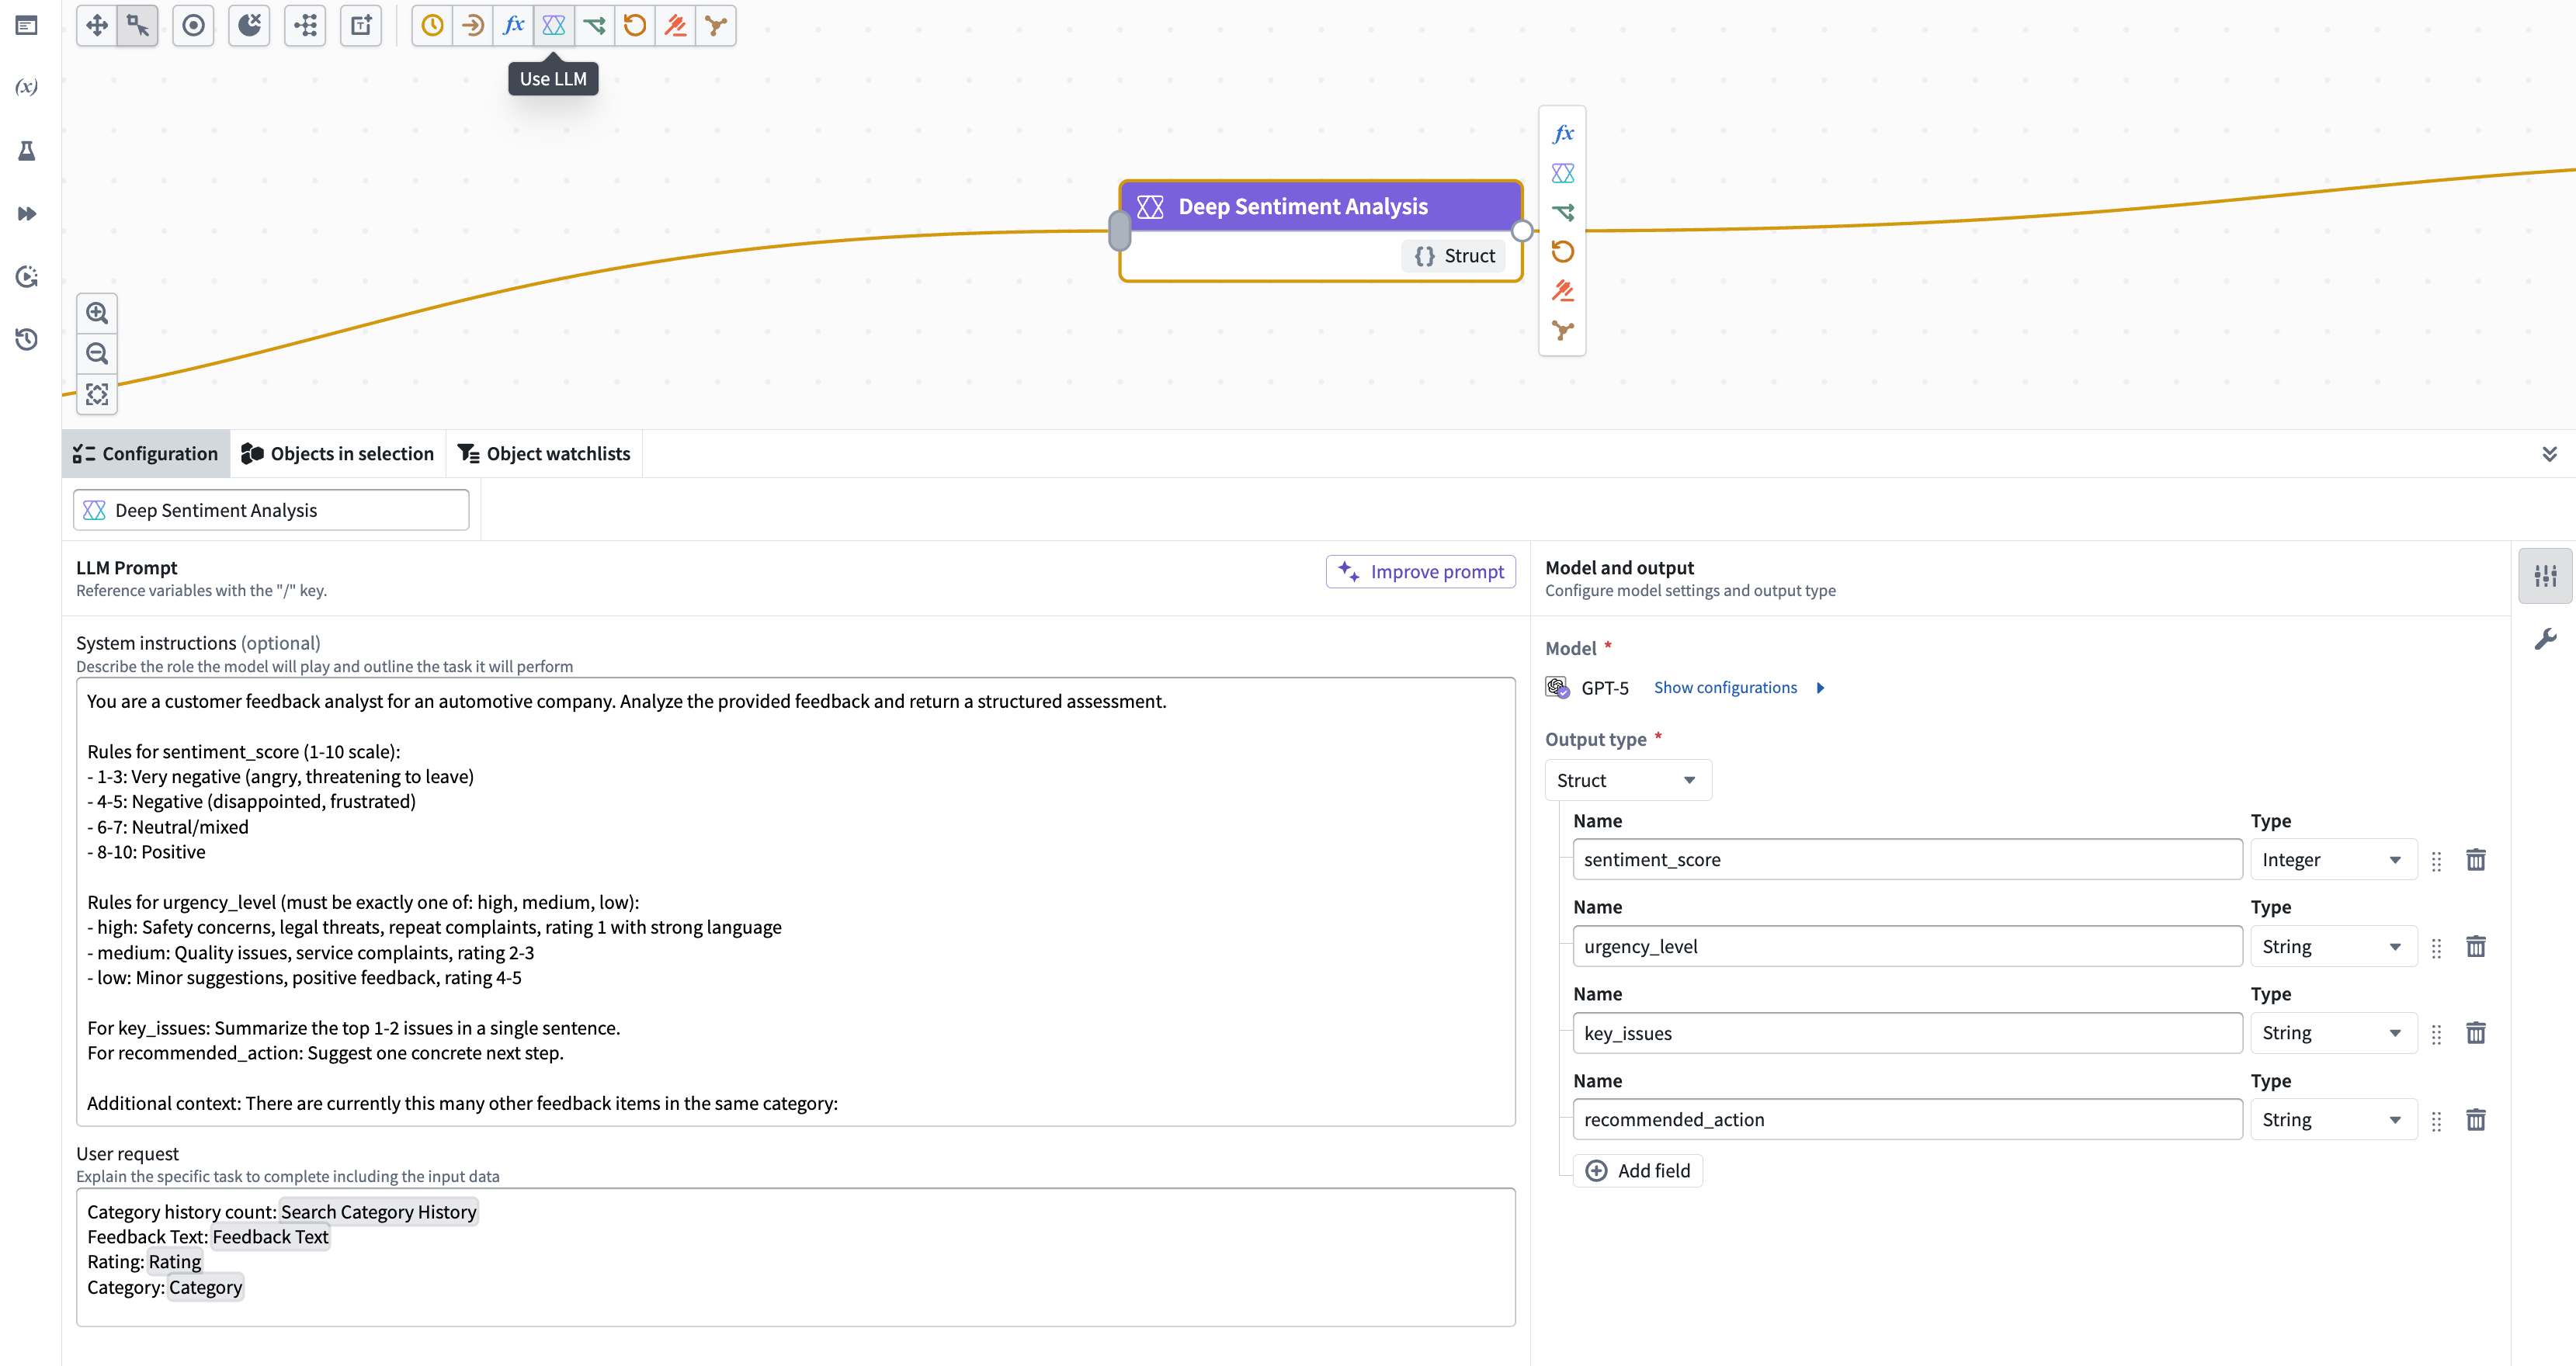Zoom out on the canvas
Screen dimensions: 2576x1366
[97, 353]
